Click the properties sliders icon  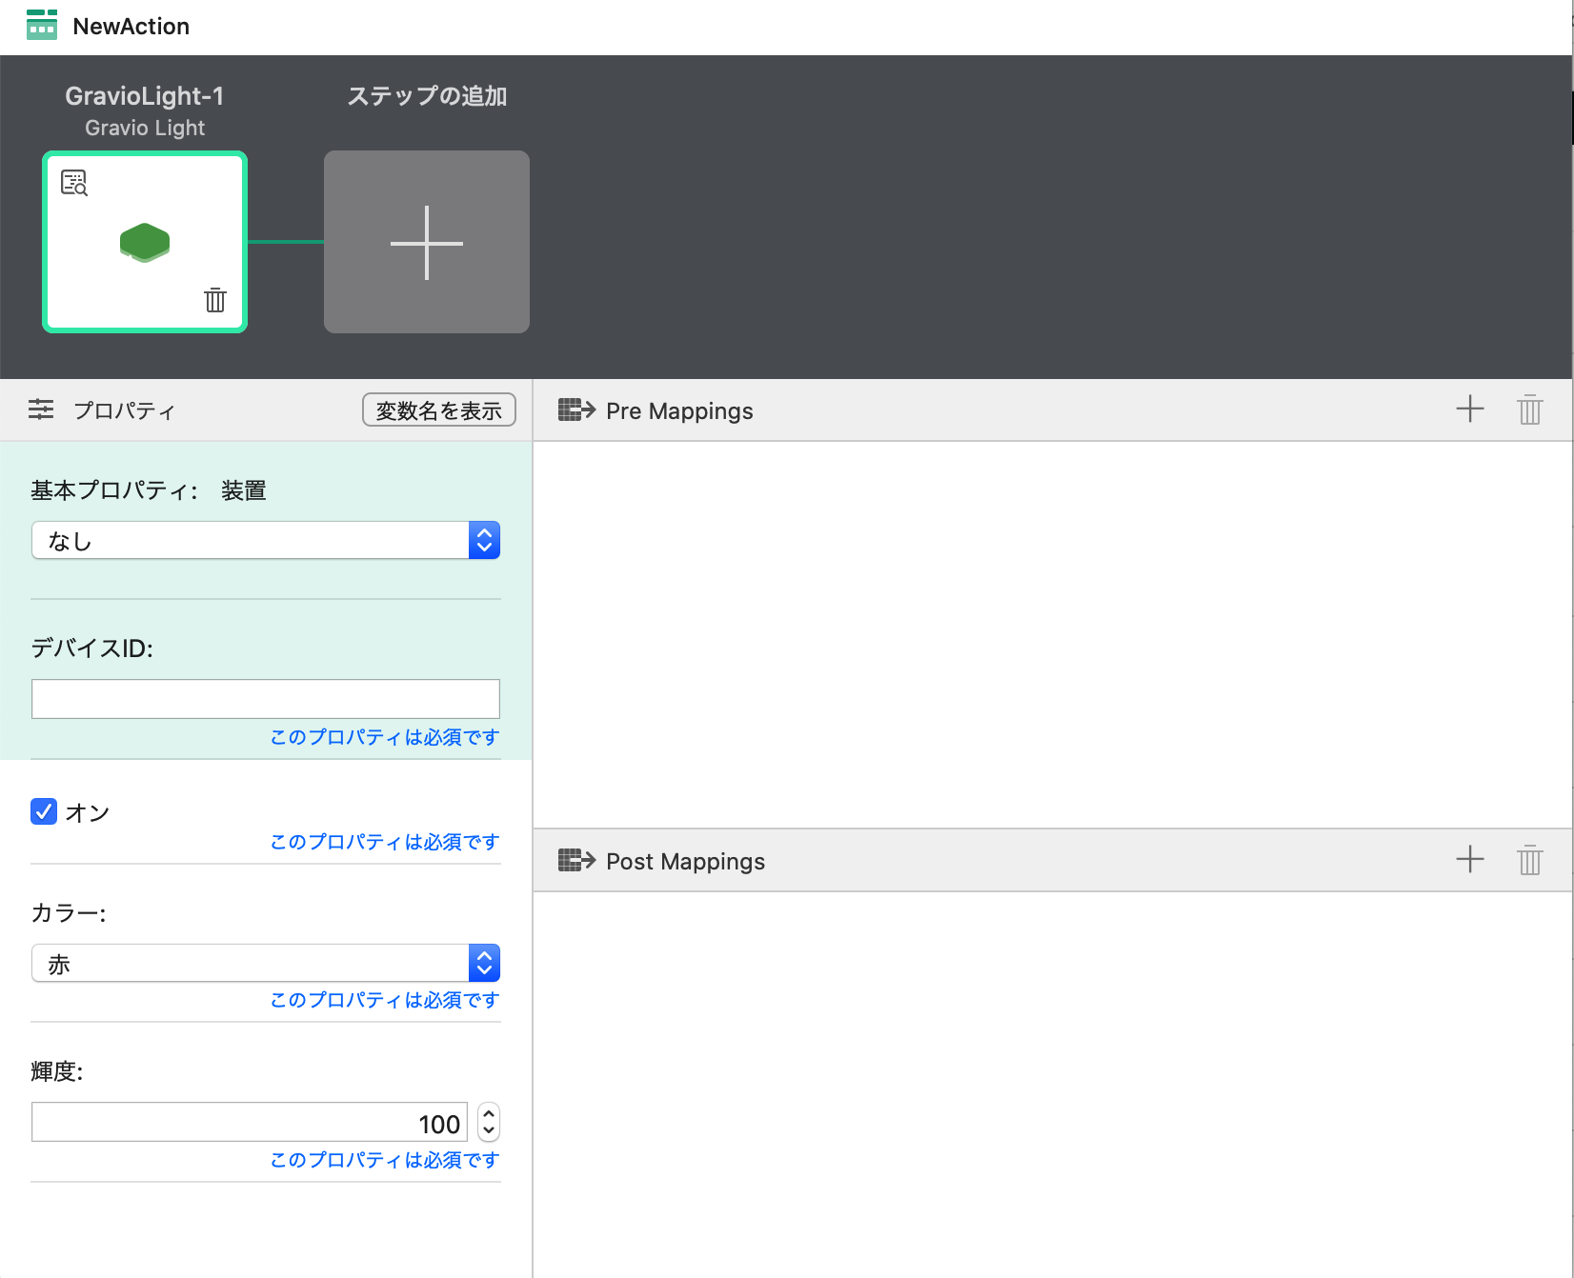41,409
